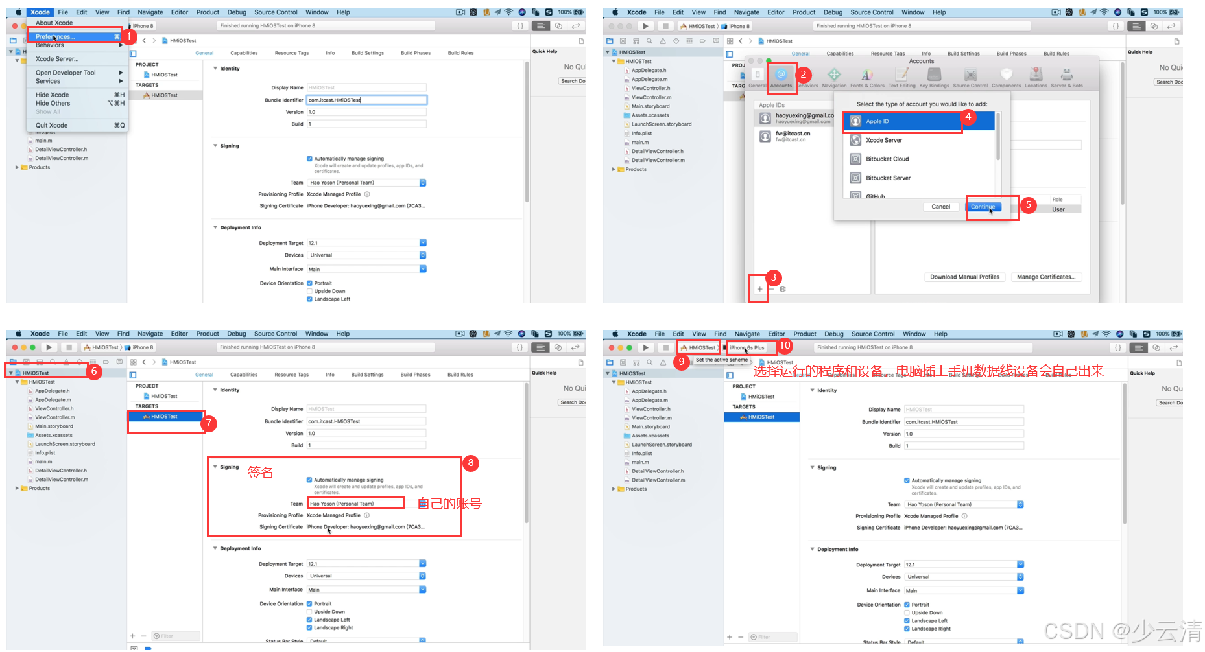Open the Accounts pane in the preferences toolbar
The image size is (1205, 652).
(781, 78)
